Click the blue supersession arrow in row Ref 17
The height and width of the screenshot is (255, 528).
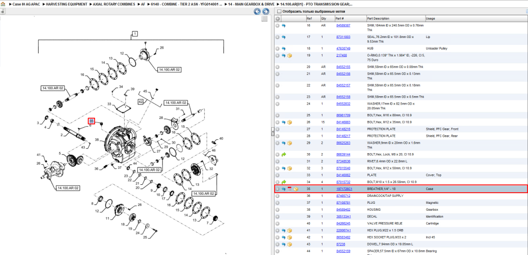[x=284, y=37]
